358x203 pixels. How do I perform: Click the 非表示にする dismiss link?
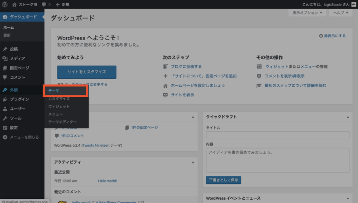point(335,36)
